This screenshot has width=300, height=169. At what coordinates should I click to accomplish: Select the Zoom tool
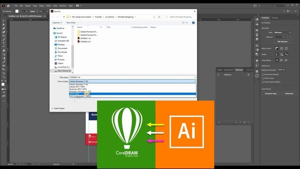(4, 77)
